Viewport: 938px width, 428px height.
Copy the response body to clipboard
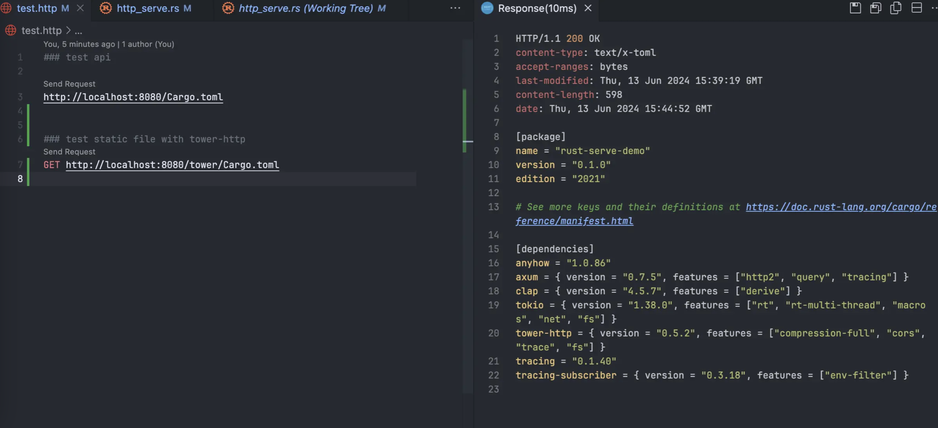896,7
